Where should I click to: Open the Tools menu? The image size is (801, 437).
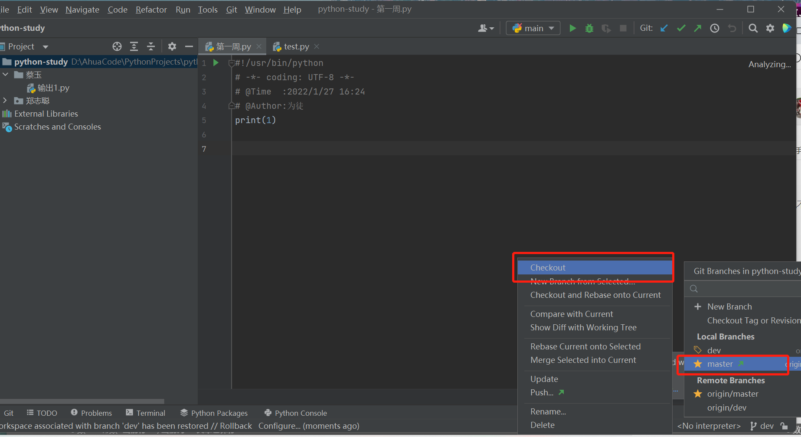[x=208, y=10]
